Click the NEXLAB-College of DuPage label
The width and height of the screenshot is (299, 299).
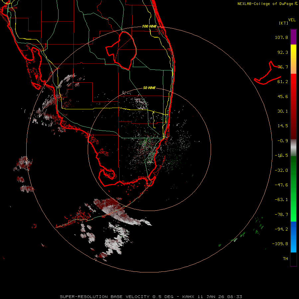pyautogui.click(x=267, y=4)
